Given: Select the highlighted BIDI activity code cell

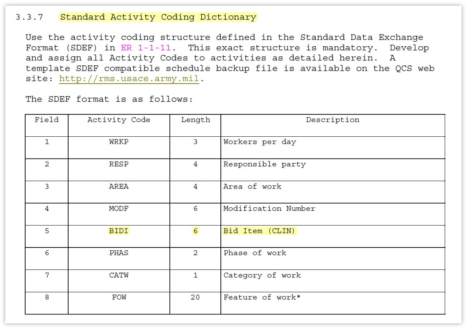Looking at the screenshot, I should pyautogui.click(x=119, y=230).
